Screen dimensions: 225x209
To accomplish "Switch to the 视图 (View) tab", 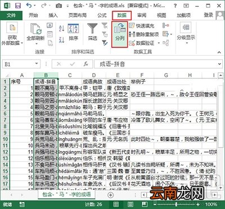I will pyautogui.click(x=161, y=15).
